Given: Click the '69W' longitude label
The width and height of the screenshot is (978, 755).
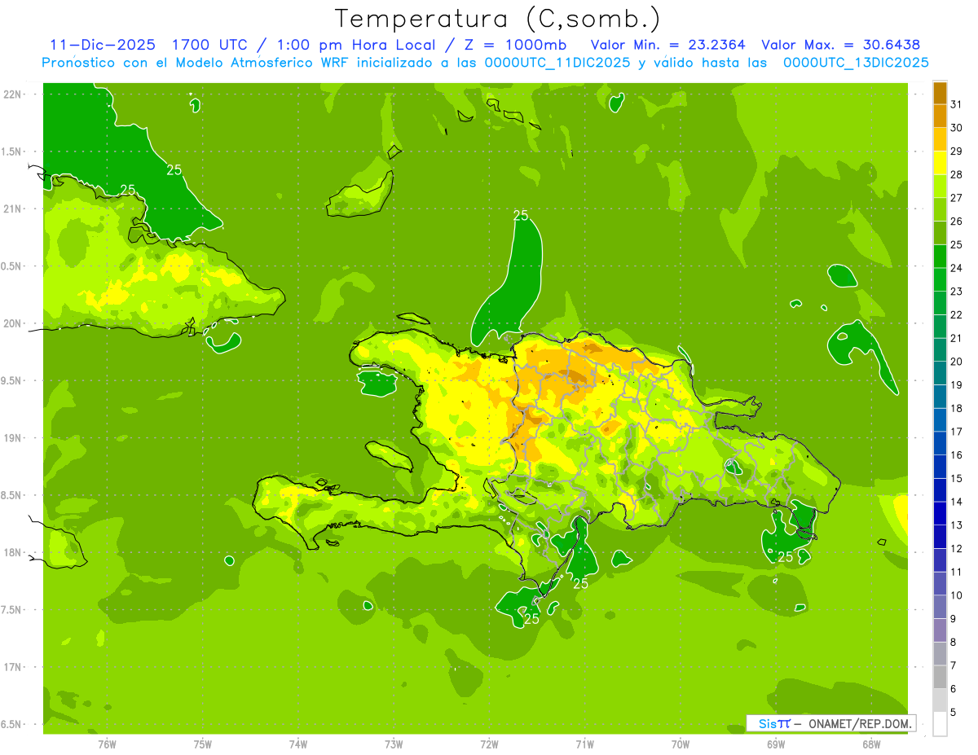Looking at the screenshot, I should [776, 744].
